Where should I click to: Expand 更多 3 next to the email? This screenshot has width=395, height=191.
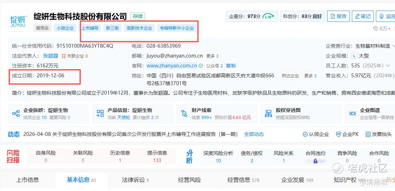coord(213,56)
